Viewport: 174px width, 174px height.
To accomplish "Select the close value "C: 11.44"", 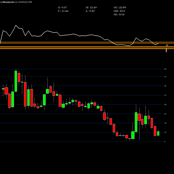I will point(63,11).
